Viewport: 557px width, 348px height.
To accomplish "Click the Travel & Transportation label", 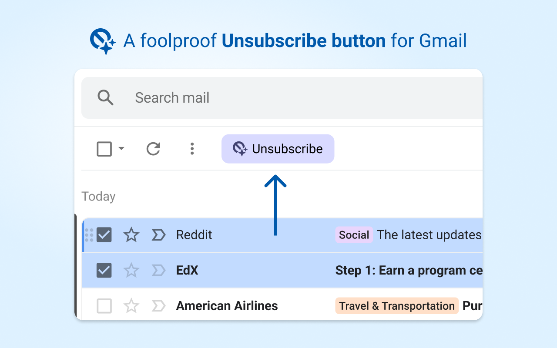I will [396, 306].
